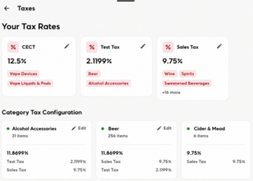This screenshot has height=181, width=253.
Task: Click the Alcohol Accessories category card name
Action: (34, 129)
